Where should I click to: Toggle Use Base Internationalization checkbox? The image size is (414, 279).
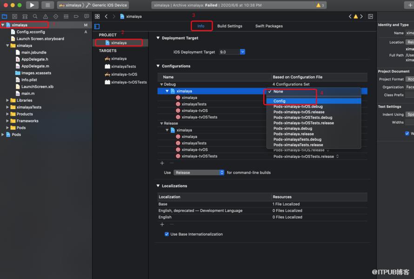coord(167,234)
